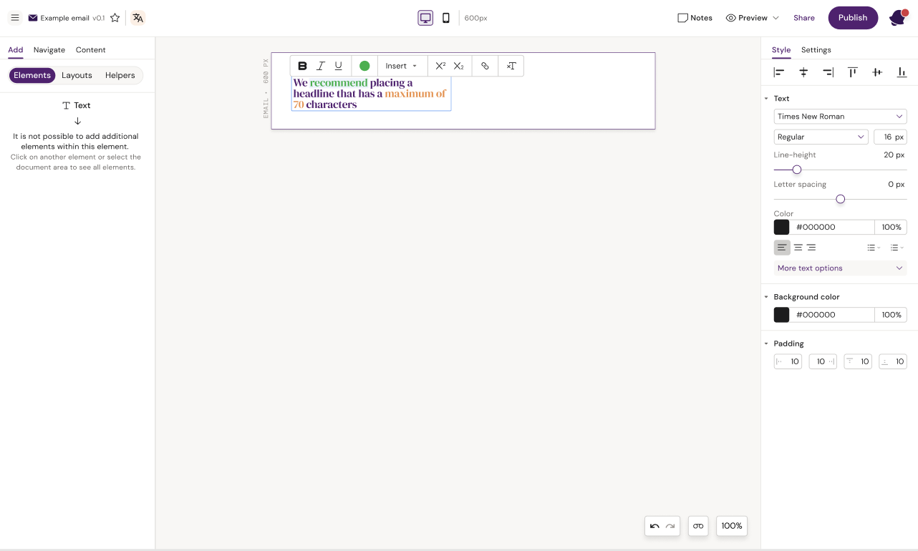Enable desktop preview mode
918x551 pixels.
[425, 17]
